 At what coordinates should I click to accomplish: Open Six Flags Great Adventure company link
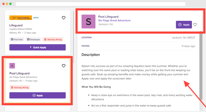[114, 21]
